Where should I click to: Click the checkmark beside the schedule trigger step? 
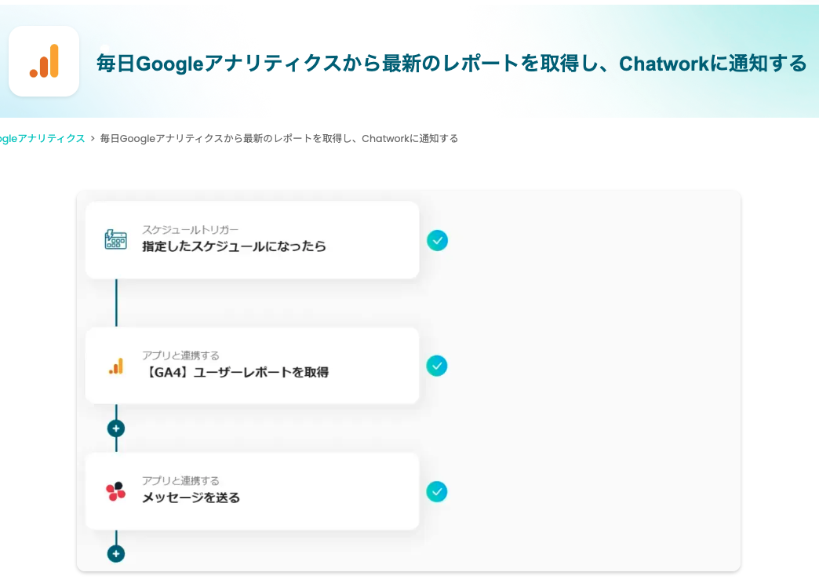pyautogui.click(x=437, y=240)
